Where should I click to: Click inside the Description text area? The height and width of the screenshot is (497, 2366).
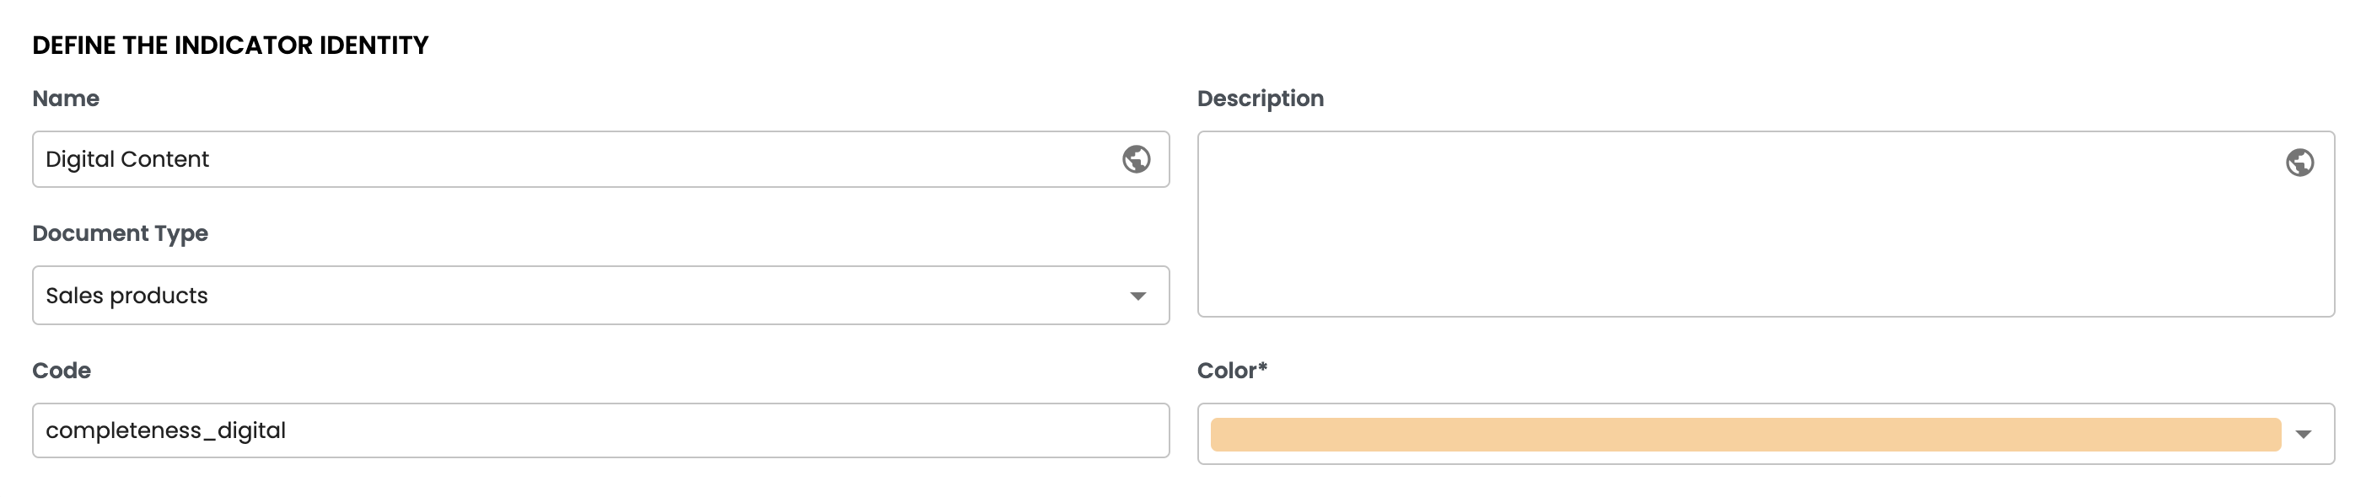click(1745, 238)
